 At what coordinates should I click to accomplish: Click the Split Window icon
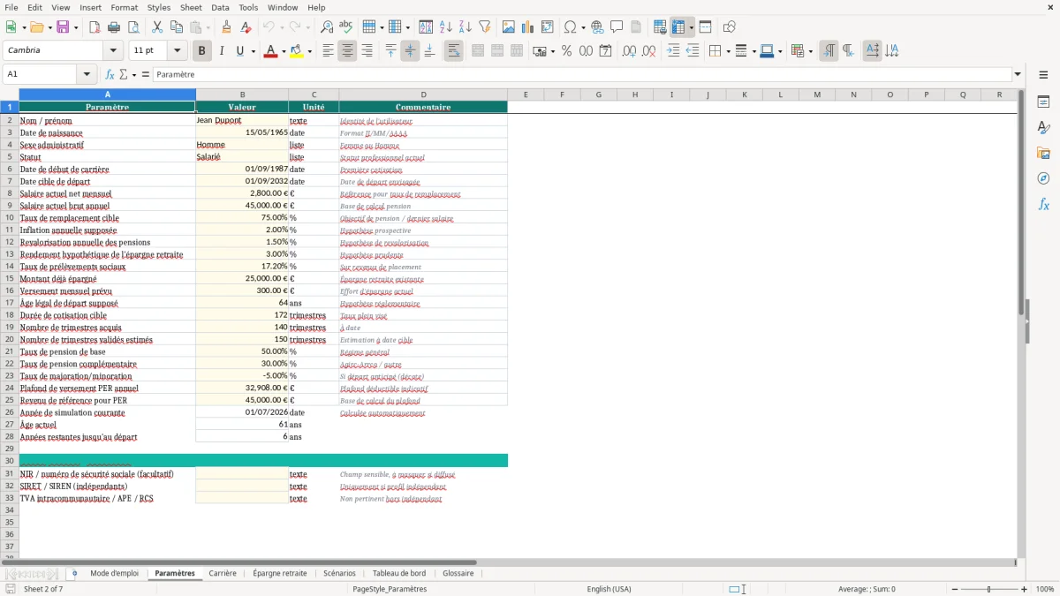coord(705,27)
